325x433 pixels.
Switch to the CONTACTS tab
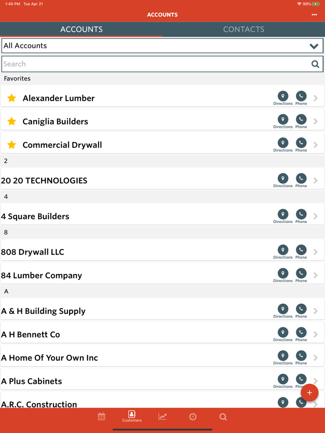point(244,29)
